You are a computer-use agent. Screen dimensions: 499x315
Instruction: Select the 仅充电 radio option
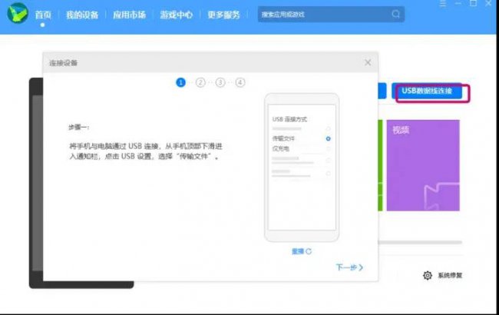[328, 149]
